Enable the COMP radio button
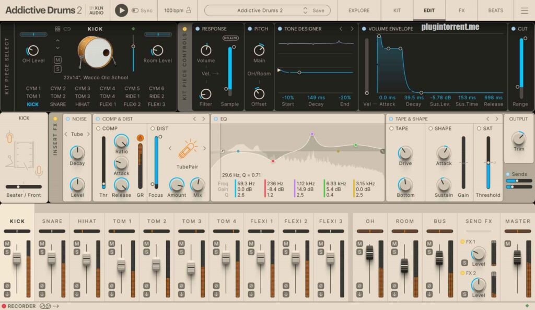The image size is (535, 310). (98, 128)
